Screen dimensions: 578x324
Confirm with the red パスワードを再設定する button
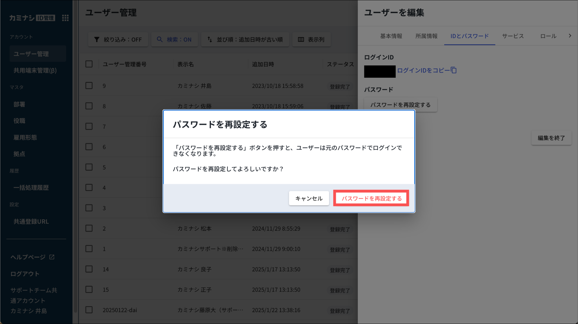coord(371,198)
